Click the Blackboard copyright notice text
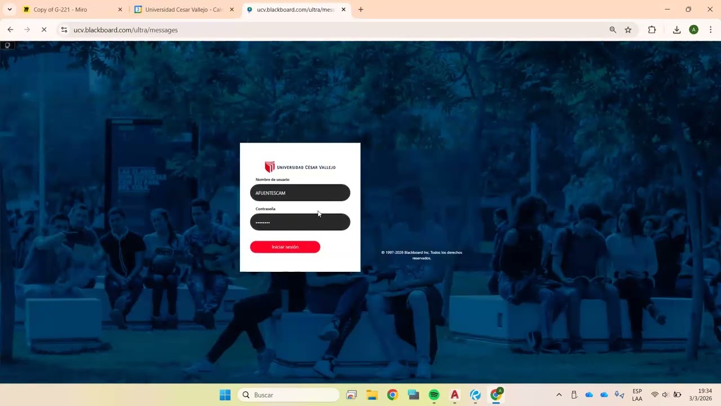The image size is (721, 406). click(421, 255)
